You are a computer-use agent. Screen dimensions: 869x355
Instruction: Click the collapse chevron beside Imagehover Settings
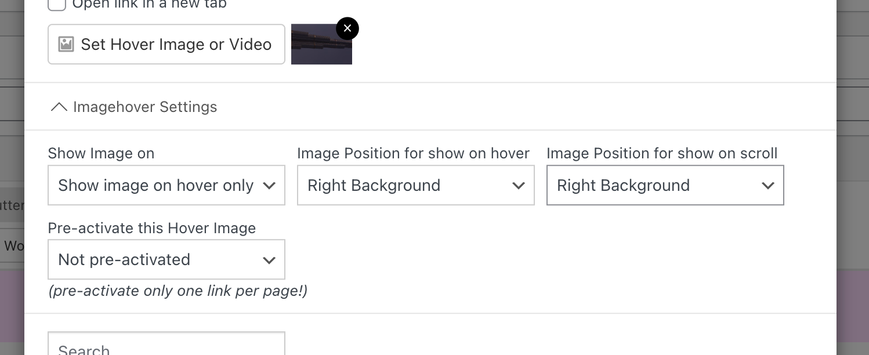tap(59, 107)
